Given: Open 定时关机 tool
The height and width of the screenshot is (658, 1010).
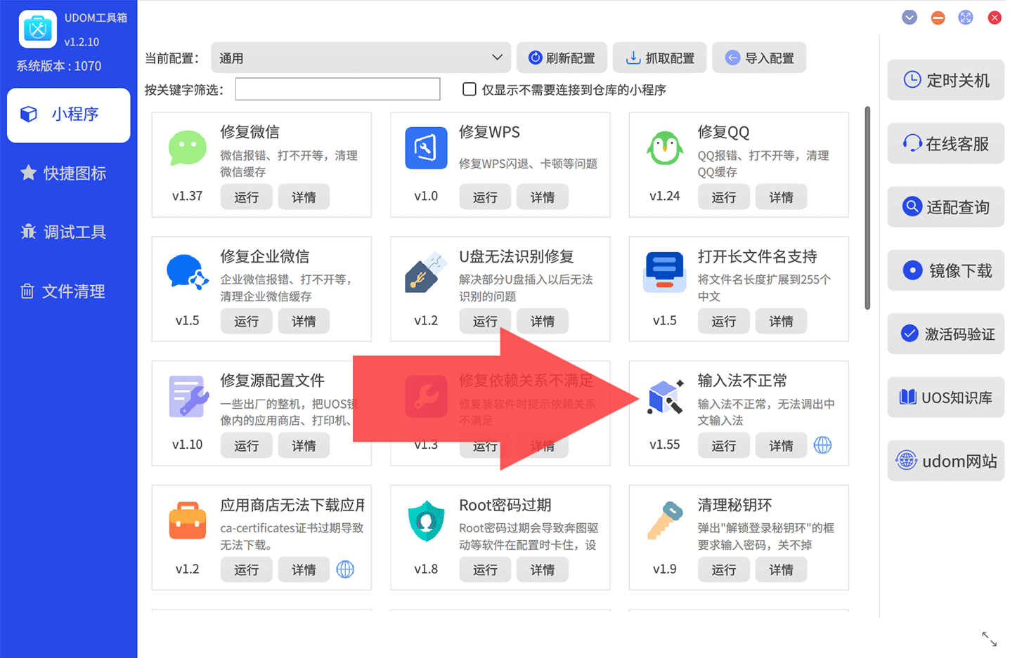Looking at the screenshot, I should 945,80.
